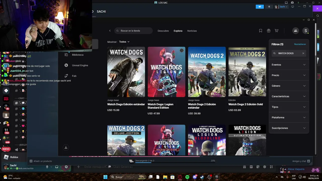Deafen audio with Discord headphones icon
The width and height of the screenshot is (322, 181).
tap(57, 167)
